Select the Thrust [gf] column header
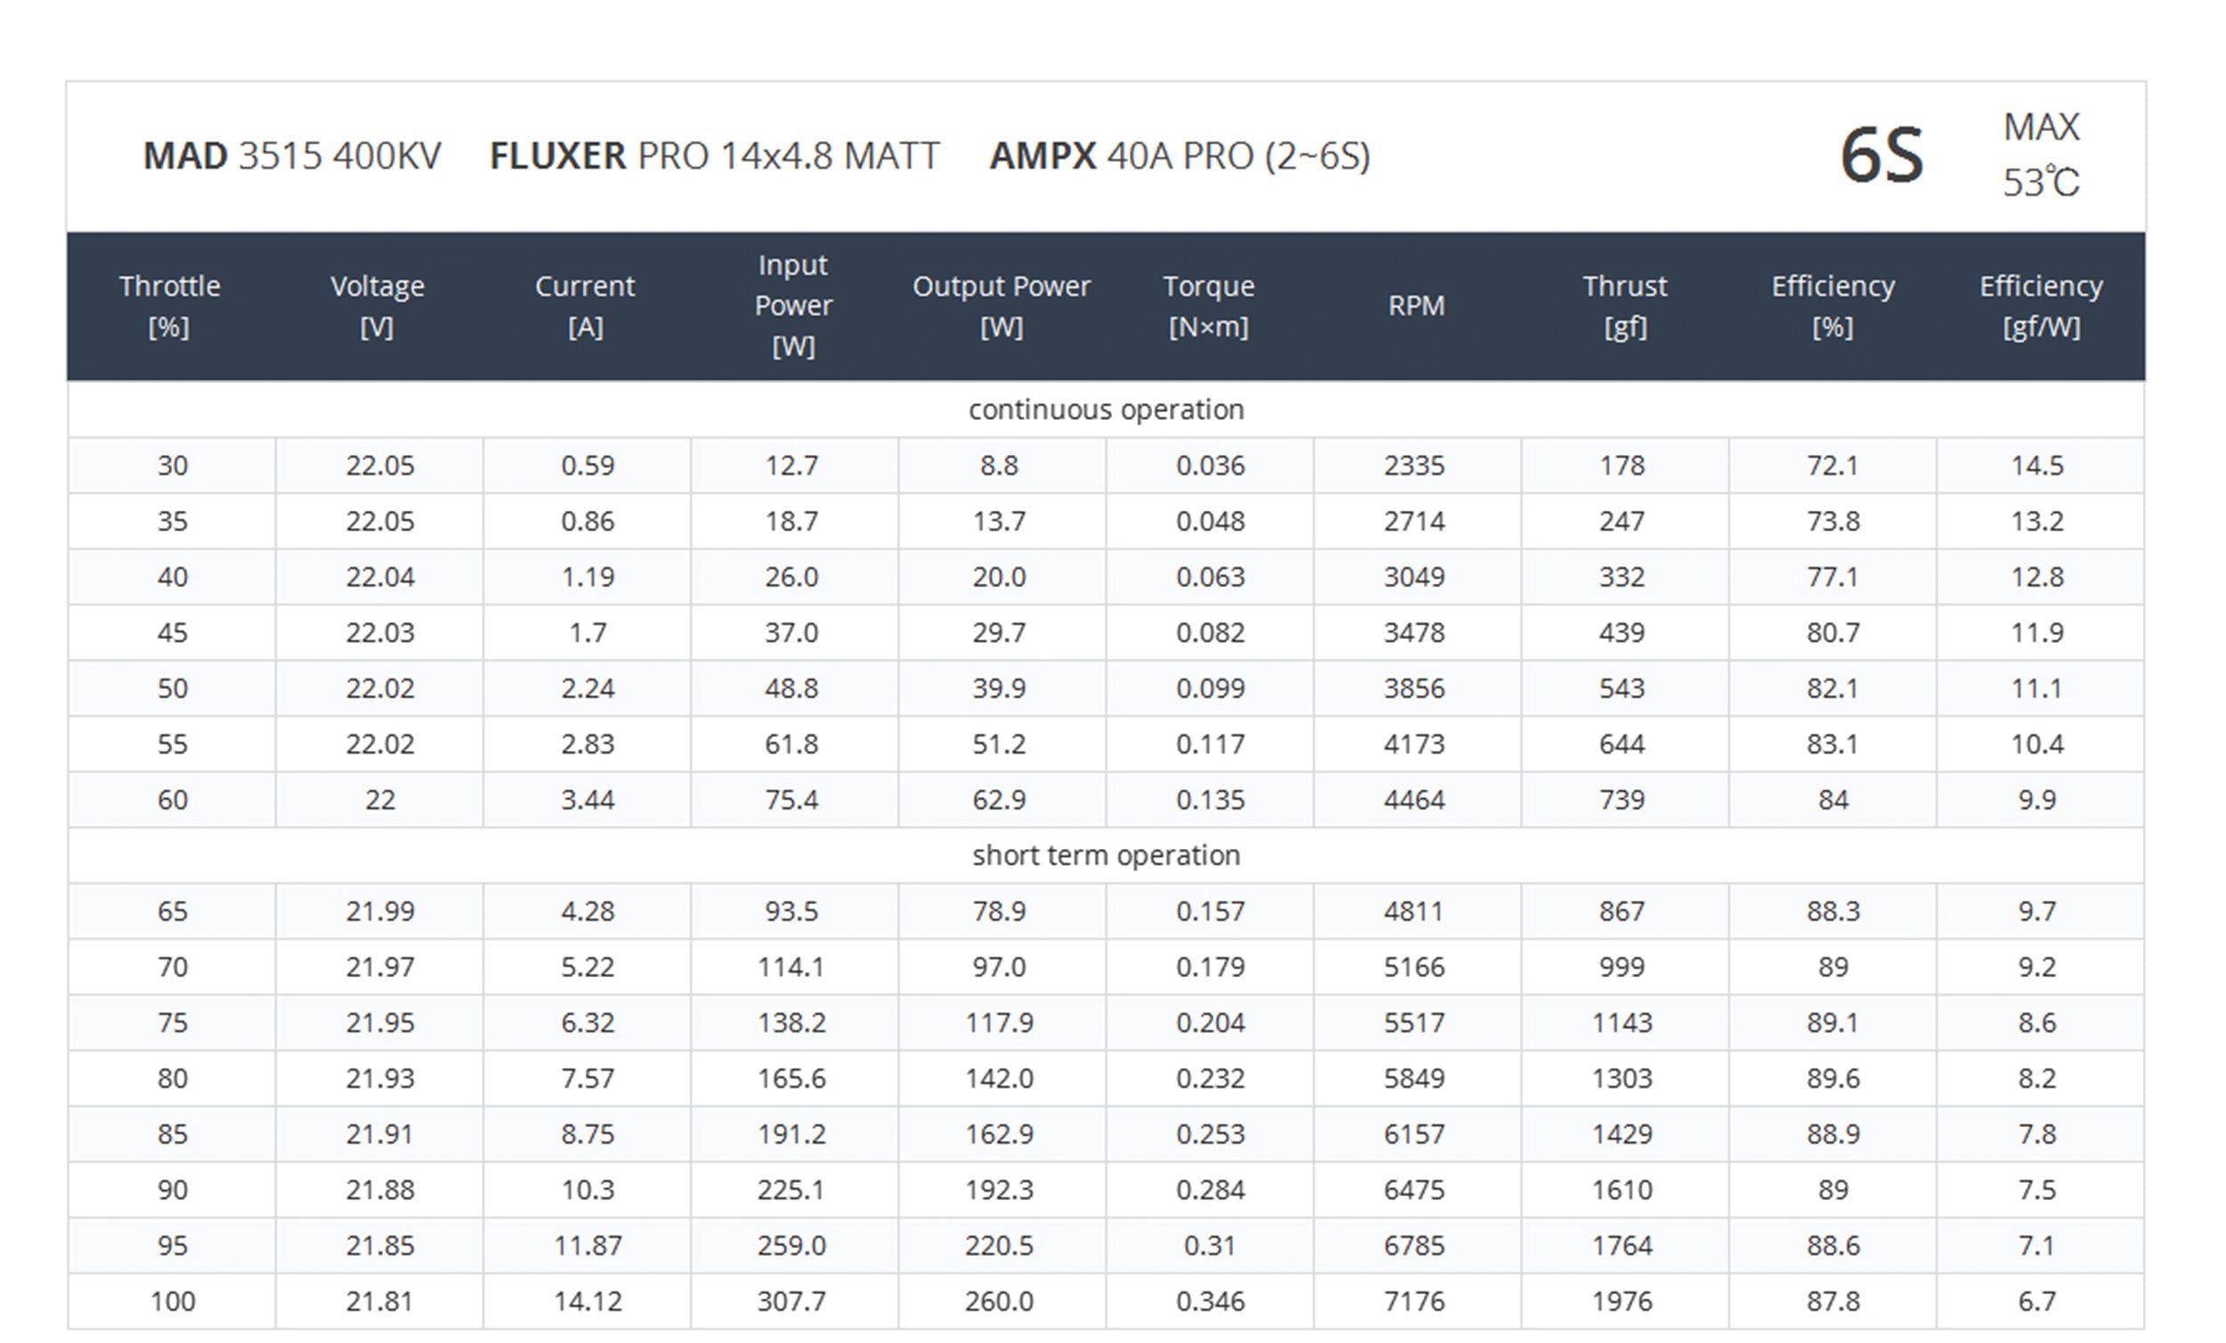 pyautogui.click(x=1624, y=306)
